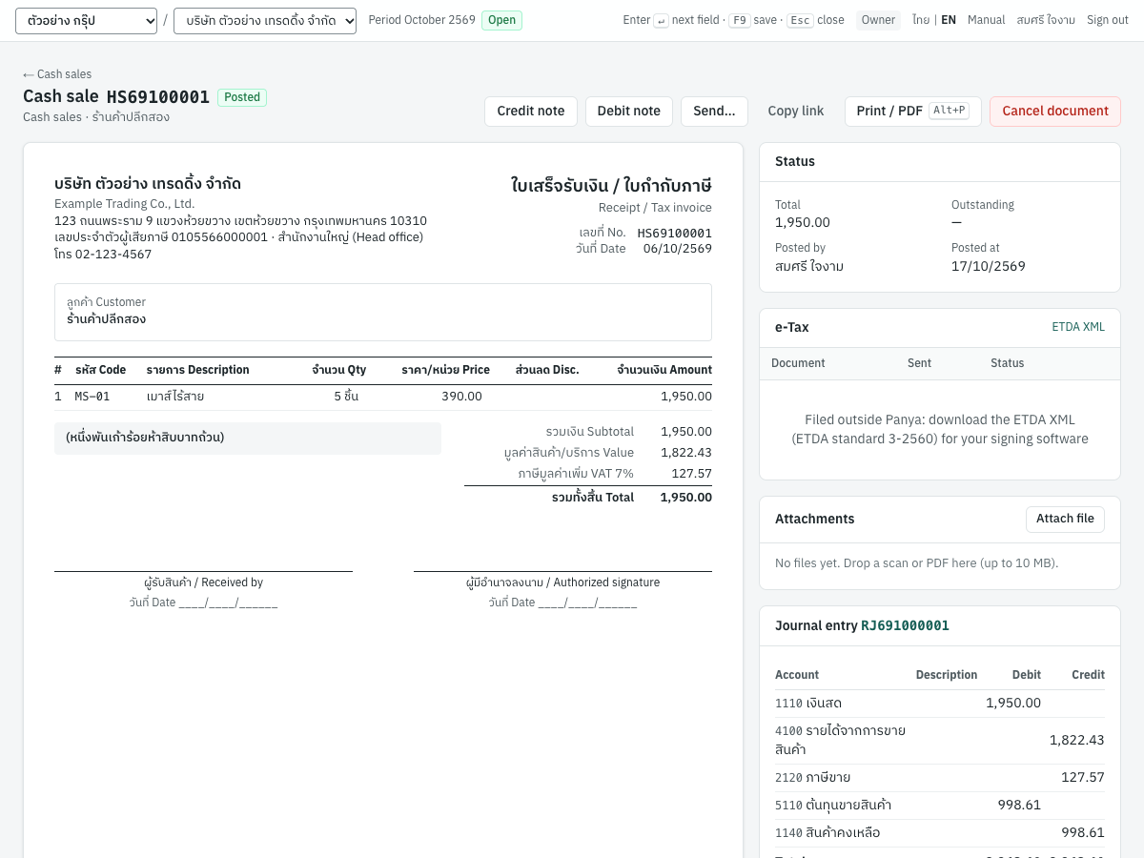Open the company dropdown บริษัท ตัวอย่าง เทรดดิ้ง จำกัด
The width and height of the screenshot is (1144, 858).
tap(265, 20)
